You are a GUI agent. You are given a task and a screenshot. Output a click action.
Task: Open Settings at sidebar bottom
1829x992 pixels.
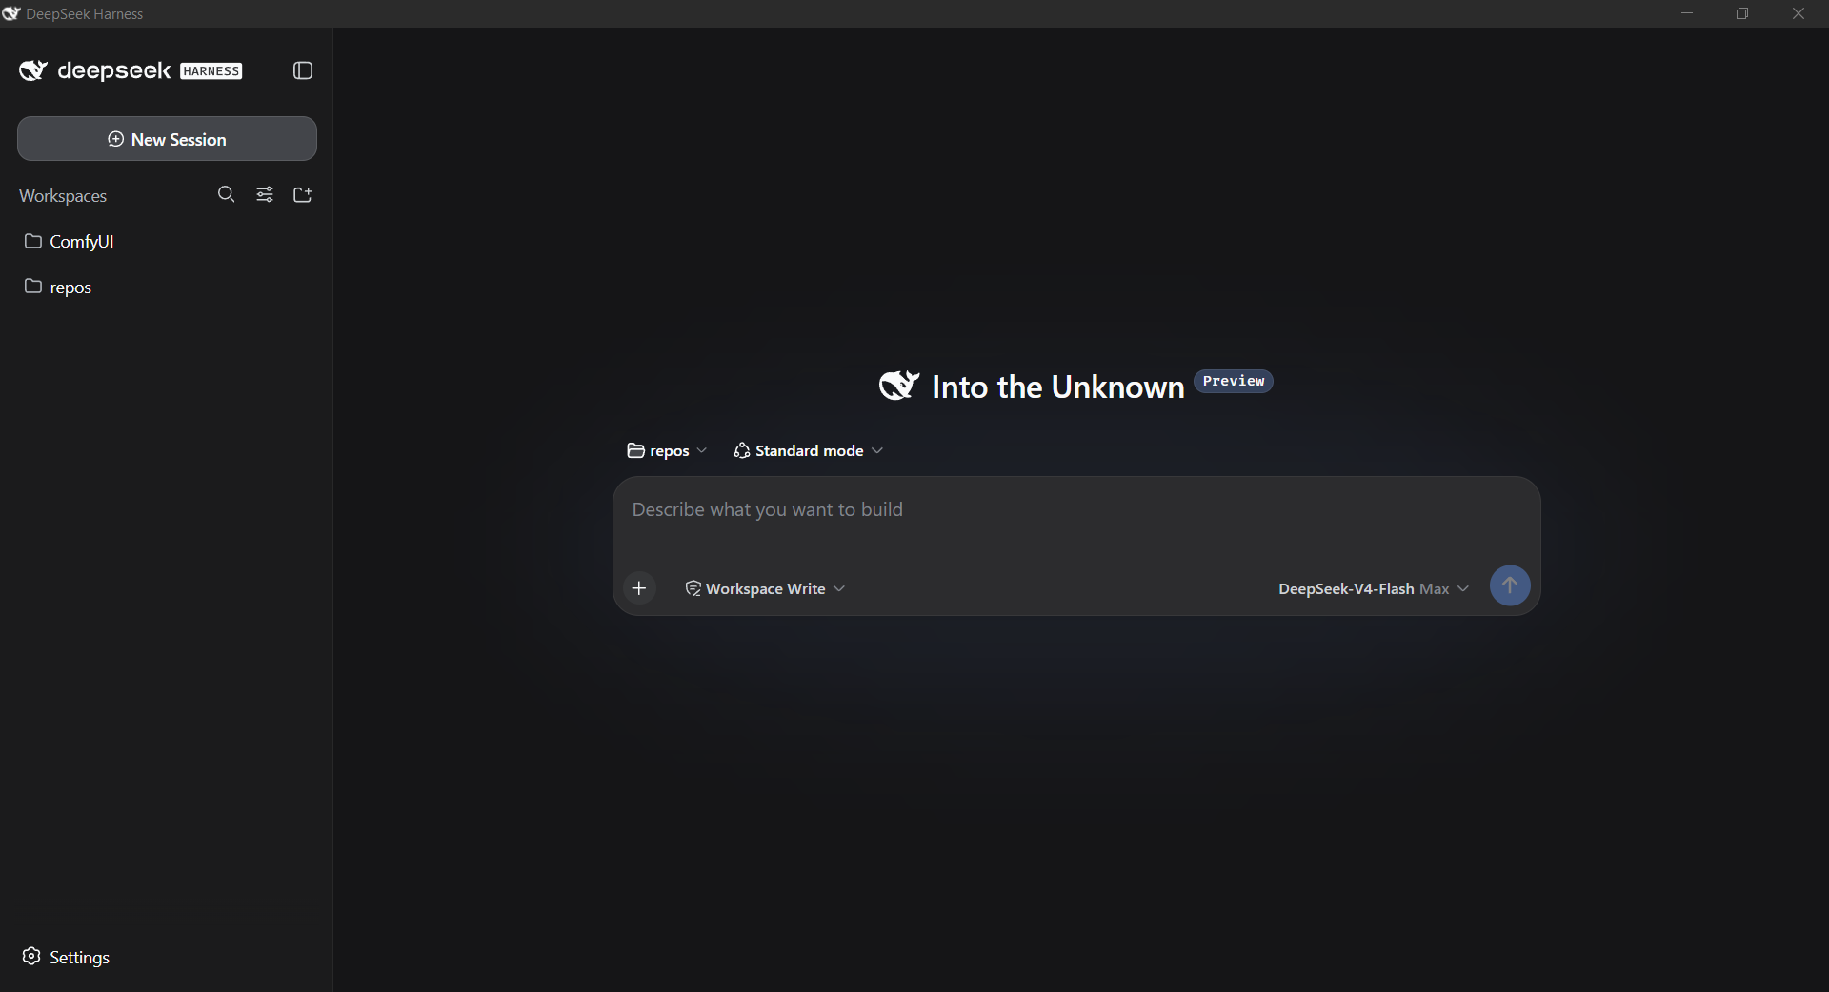(x=66, y=957)
